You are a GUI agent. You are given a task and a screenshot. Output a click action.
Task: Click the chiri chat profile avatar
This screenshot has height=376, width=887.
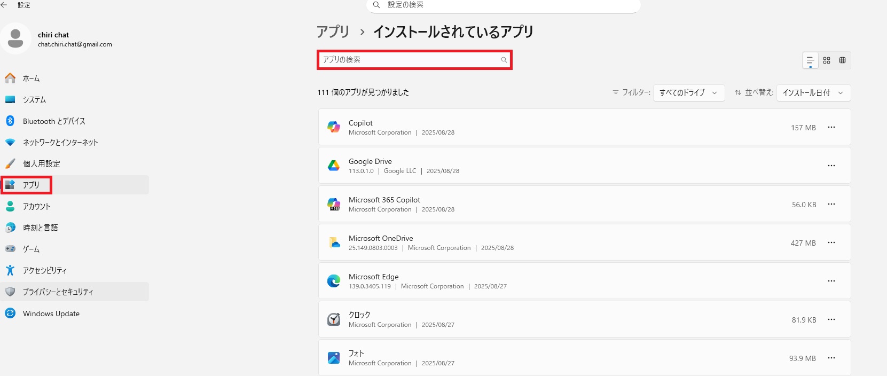point(15,38)
